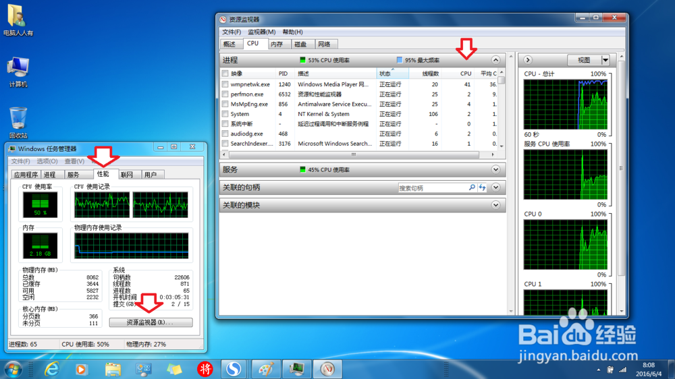This screenshot has width=675, height=379.
Task: Click the refresh icon beside handle search
Action: (x=482, y=187)
